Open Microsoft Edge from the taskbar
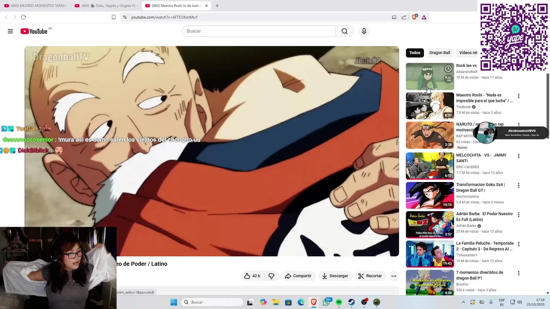550x309 pixels. [301, 302]
